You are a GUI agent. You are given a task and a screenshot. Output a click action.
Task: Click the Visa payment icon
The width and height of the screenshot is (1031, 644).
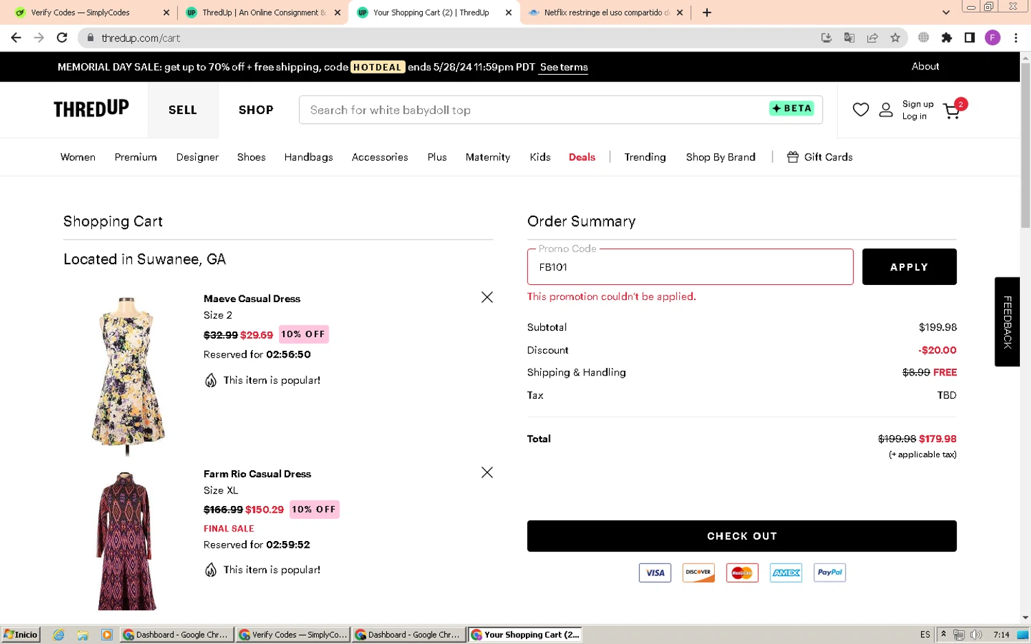(x=654, y=573)
